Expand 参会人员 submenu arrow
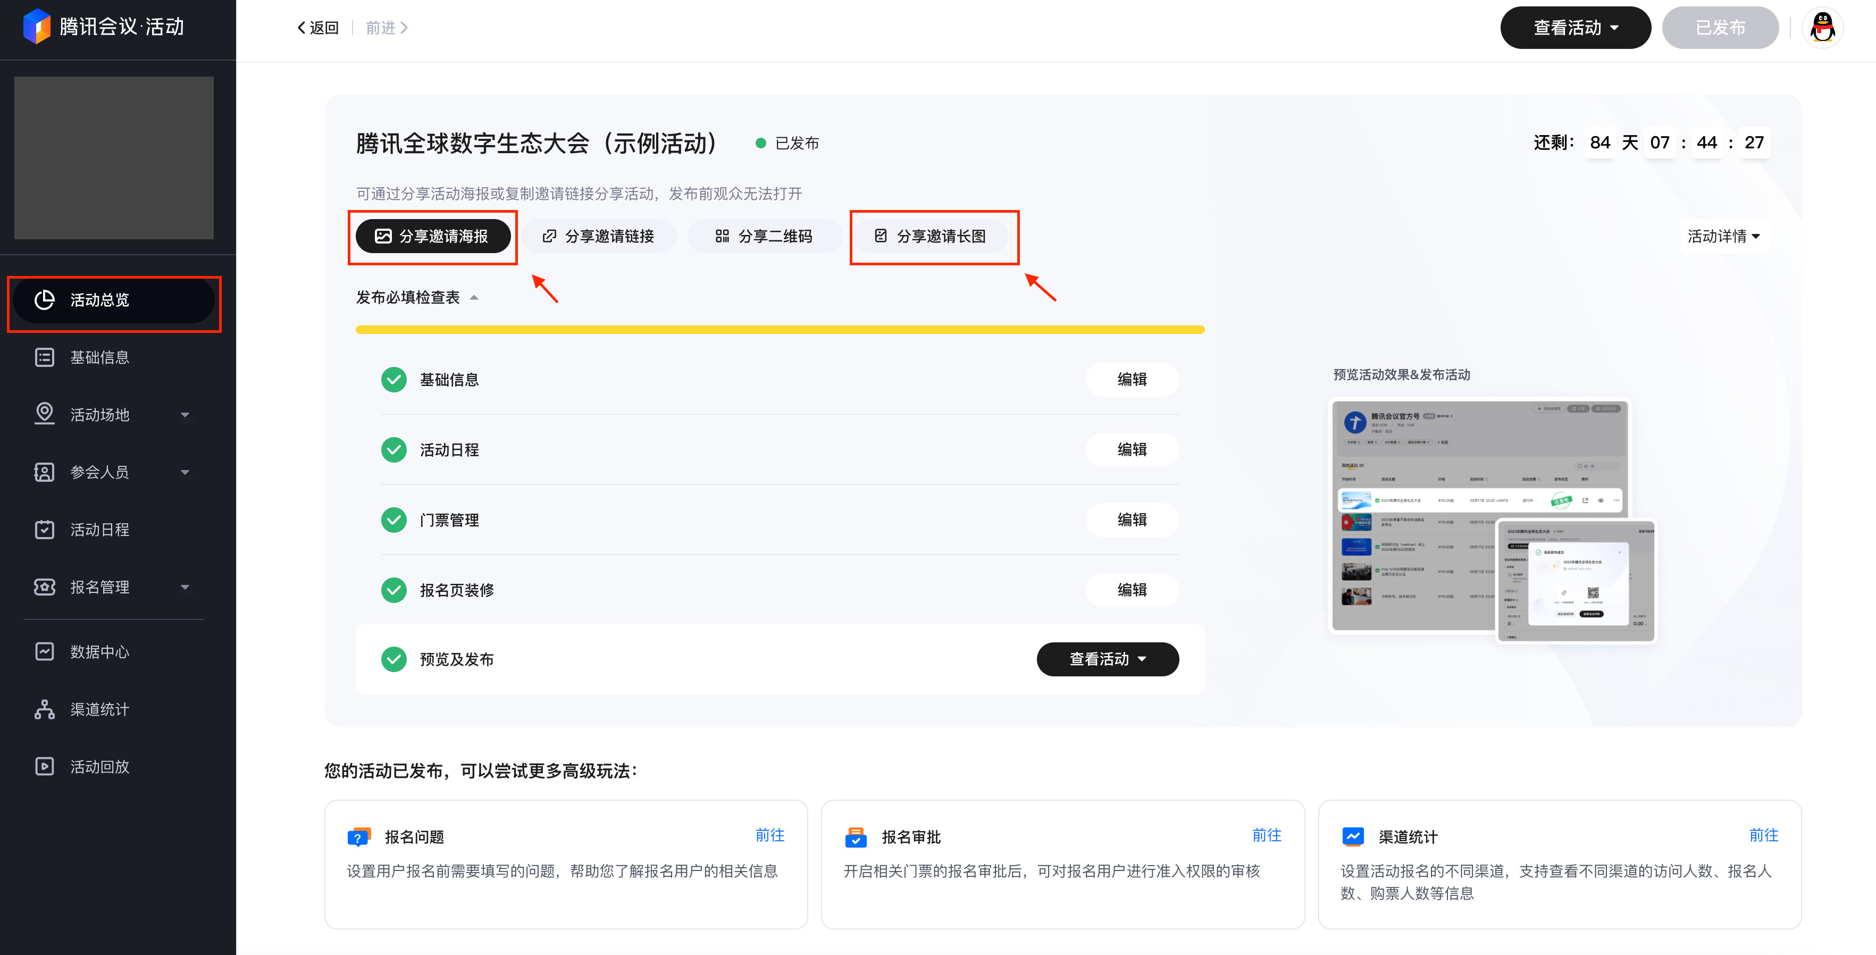The width and height of the screenshot is (1876, 955). 185,472
